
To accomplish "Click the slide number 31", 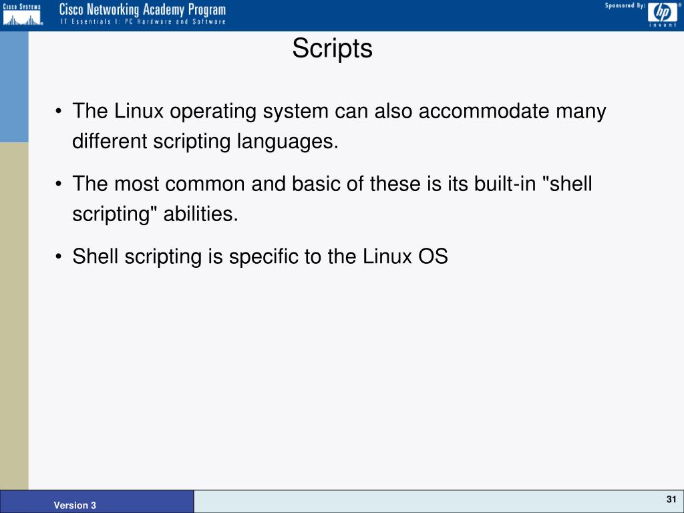I will (671, 499).
